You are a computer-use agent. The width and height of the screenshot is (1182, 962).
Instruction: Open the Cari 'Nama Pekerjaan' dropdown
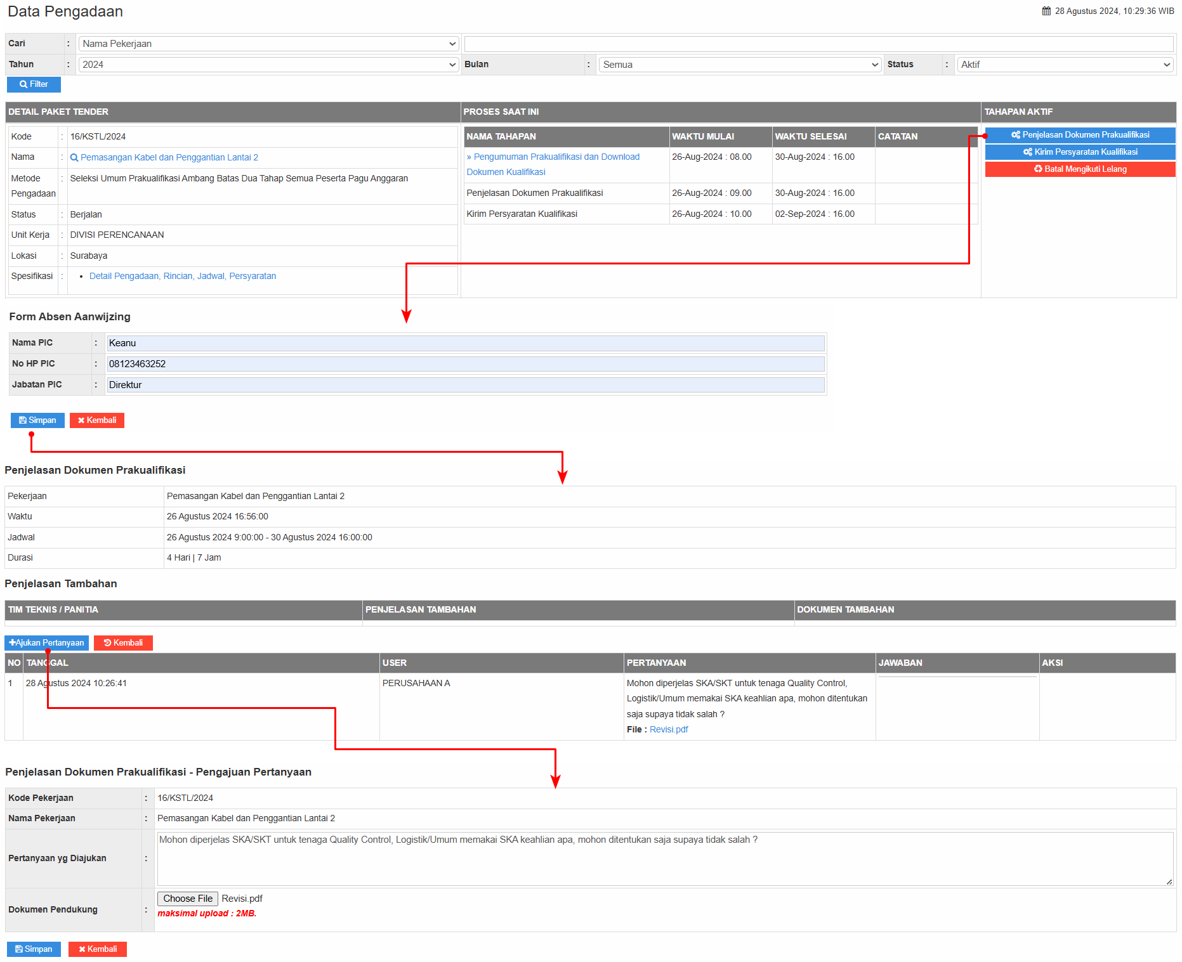pyautogui.click(x=268, y=44)
